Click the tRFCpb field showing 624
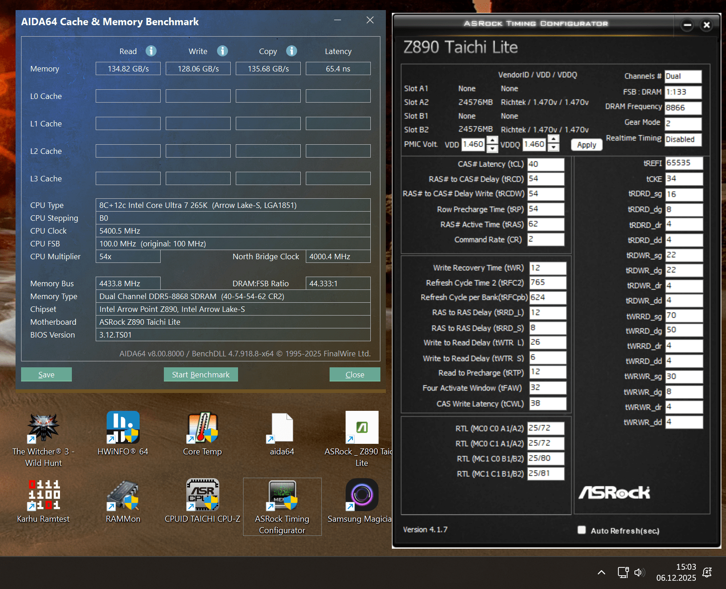The width and height of the screenshot is (726, 589). pyautogui.click(x=548, y=298)
